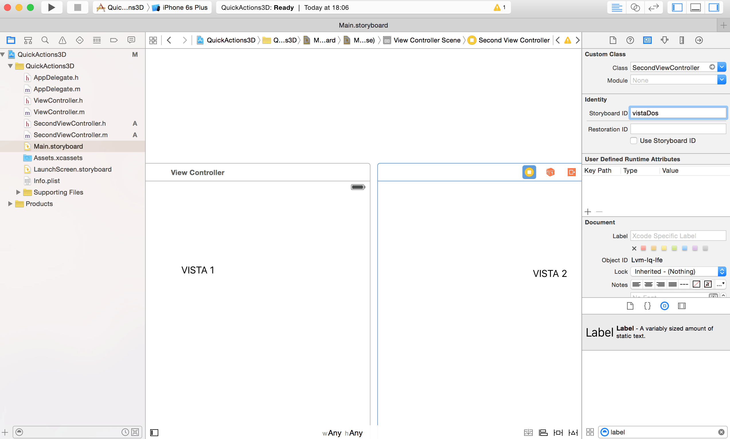730x439 pixels.
Task: Run the project with the Play button
Action: pos(51,7)
